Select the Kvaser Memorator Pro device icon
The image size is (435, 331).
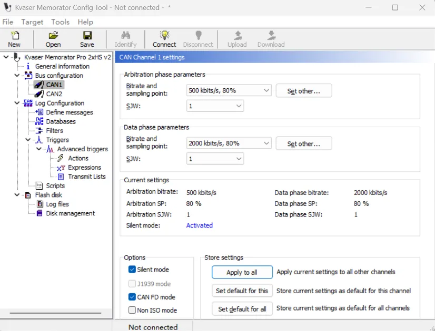point(17,57)
